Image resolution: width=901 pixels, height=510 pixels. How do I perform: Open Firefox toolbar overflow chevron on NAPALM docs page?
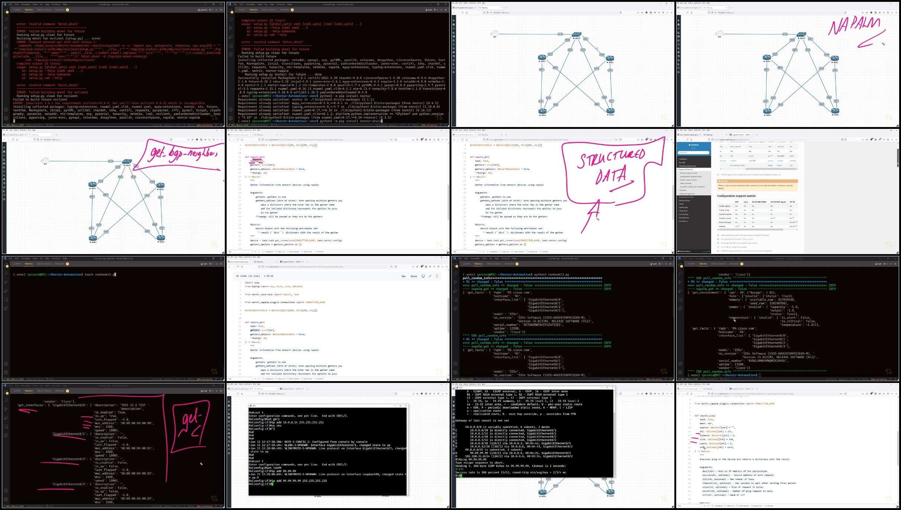(893, 140)
